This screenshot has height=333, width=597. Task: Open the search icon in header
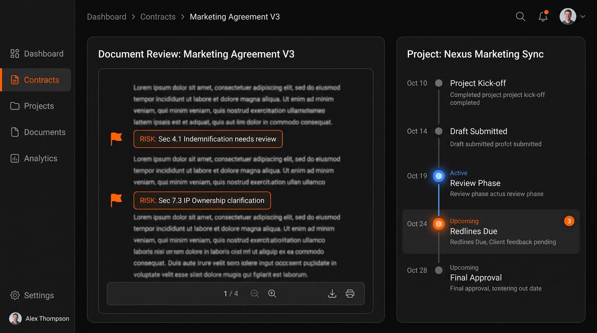(x=521, y=16)
